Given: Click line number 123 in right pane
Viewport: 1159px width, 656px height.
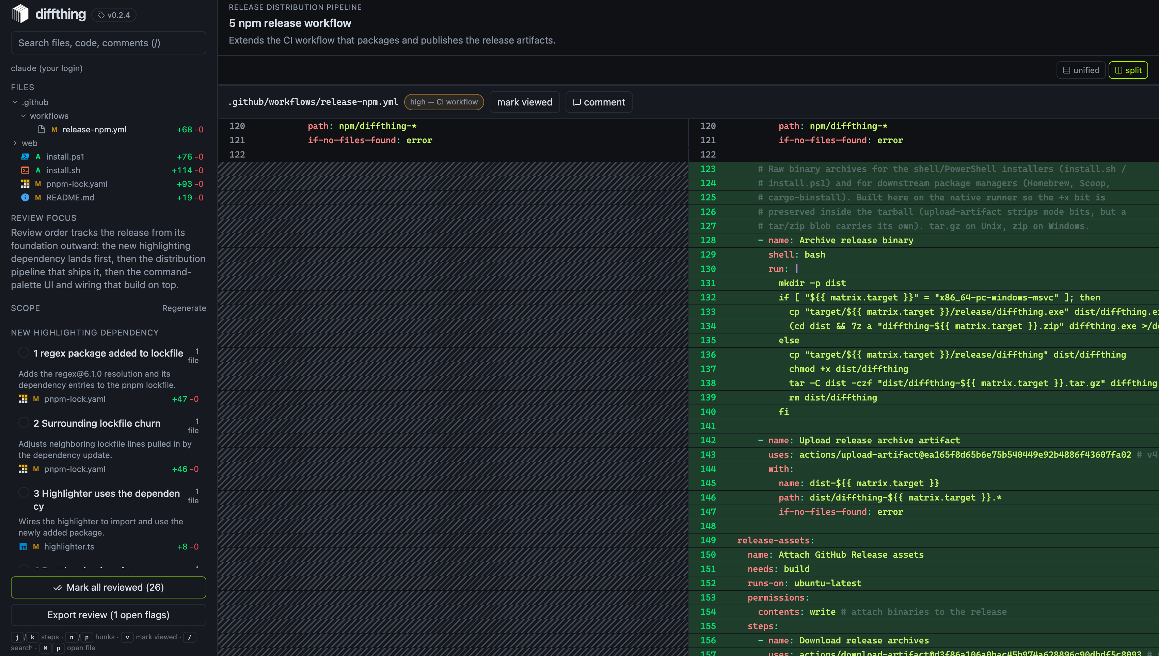Looking at the screenshot, I should (708, 169).
